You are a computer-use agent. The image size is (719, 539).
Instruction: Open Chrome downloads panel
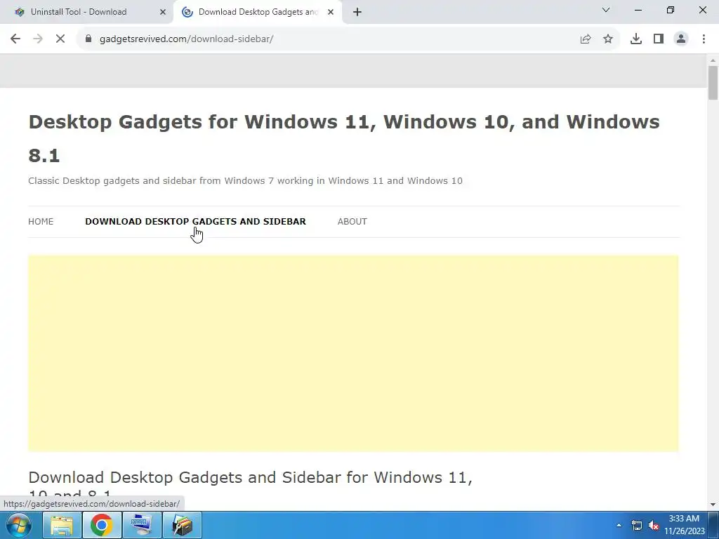pos(636,39)
